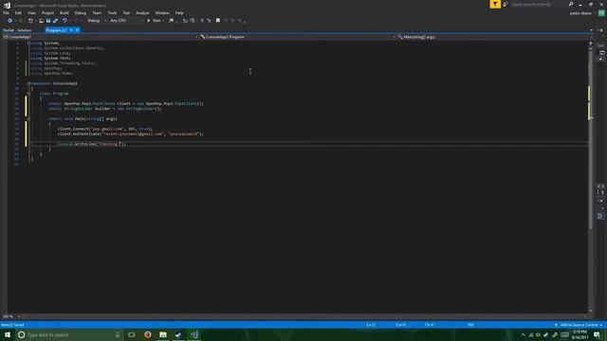The image size is (607, 341).
Task: Open the ConsoleApp1.Program class dropdown
Action: [x=297, y=37]
